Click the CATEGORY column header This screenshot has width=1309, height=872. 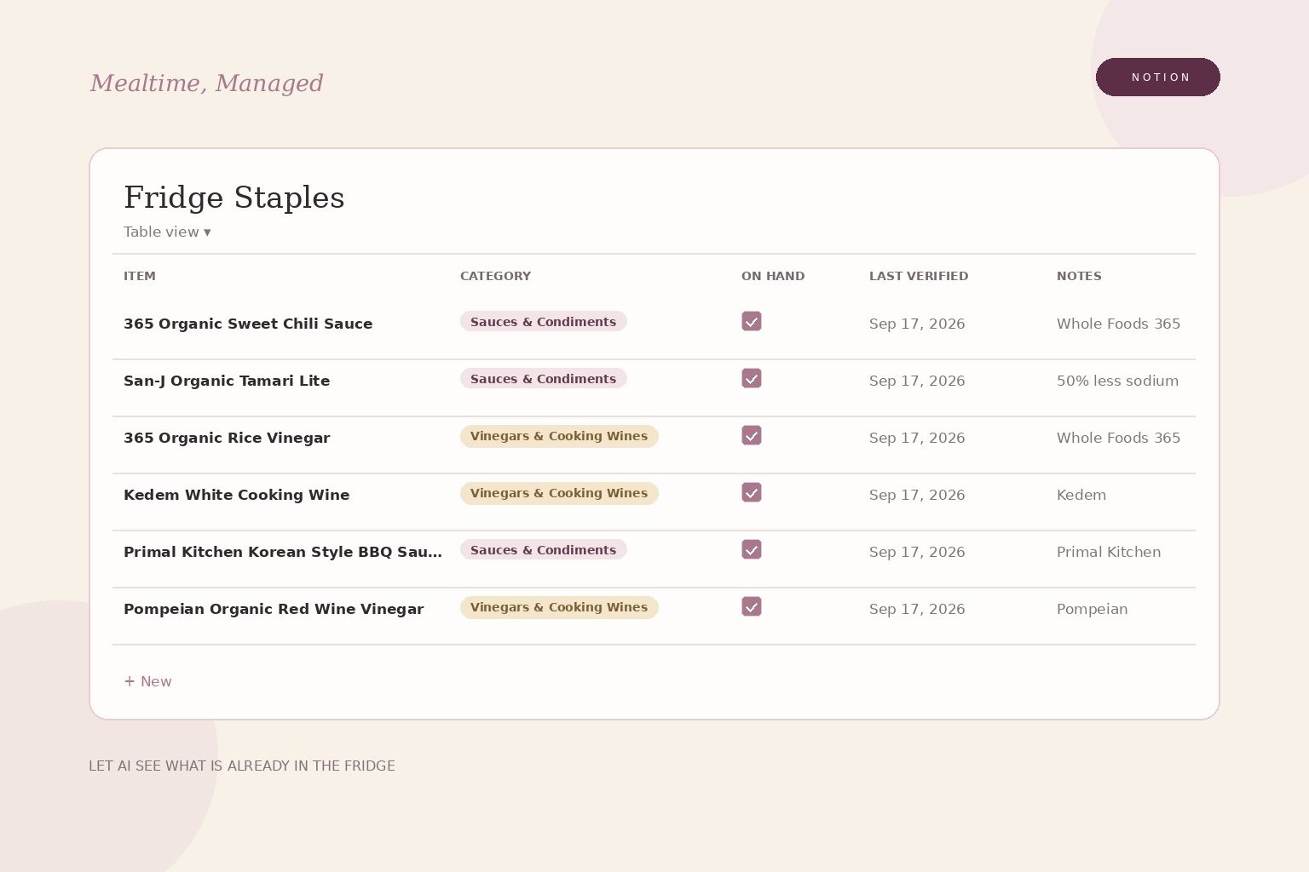click(495, 276)
